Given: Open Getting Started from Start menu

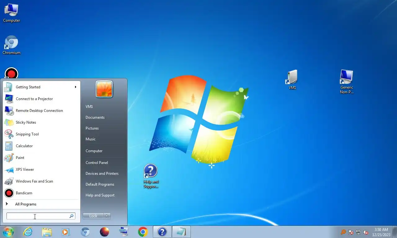Looking at the screenshot, I should 41,87.
